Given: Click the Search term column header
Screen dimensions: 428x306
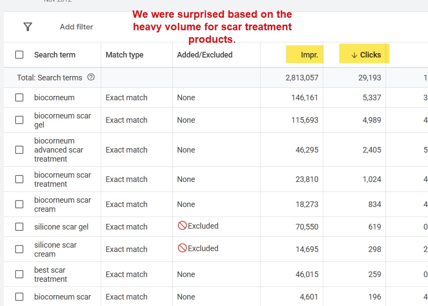Looking at the screenshot, I should 55,54.
